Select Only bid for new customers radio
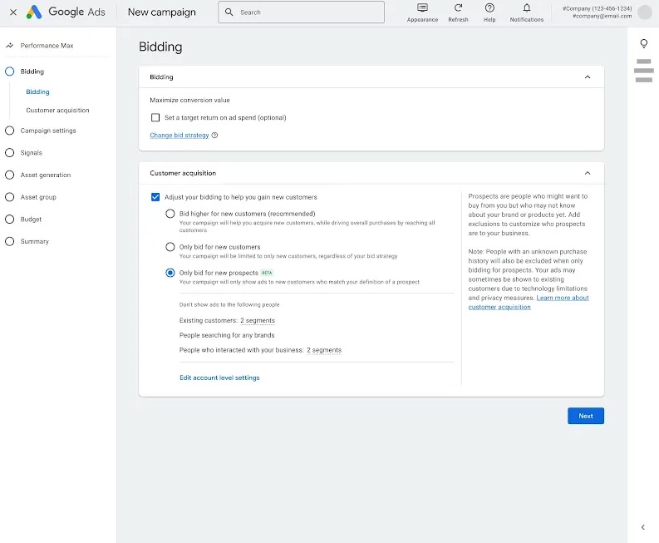659x543 pixels. tap(170, 247)
